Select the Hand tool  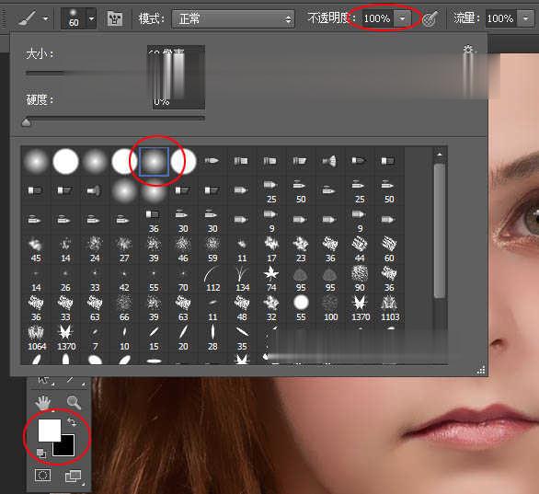point(43,403)
